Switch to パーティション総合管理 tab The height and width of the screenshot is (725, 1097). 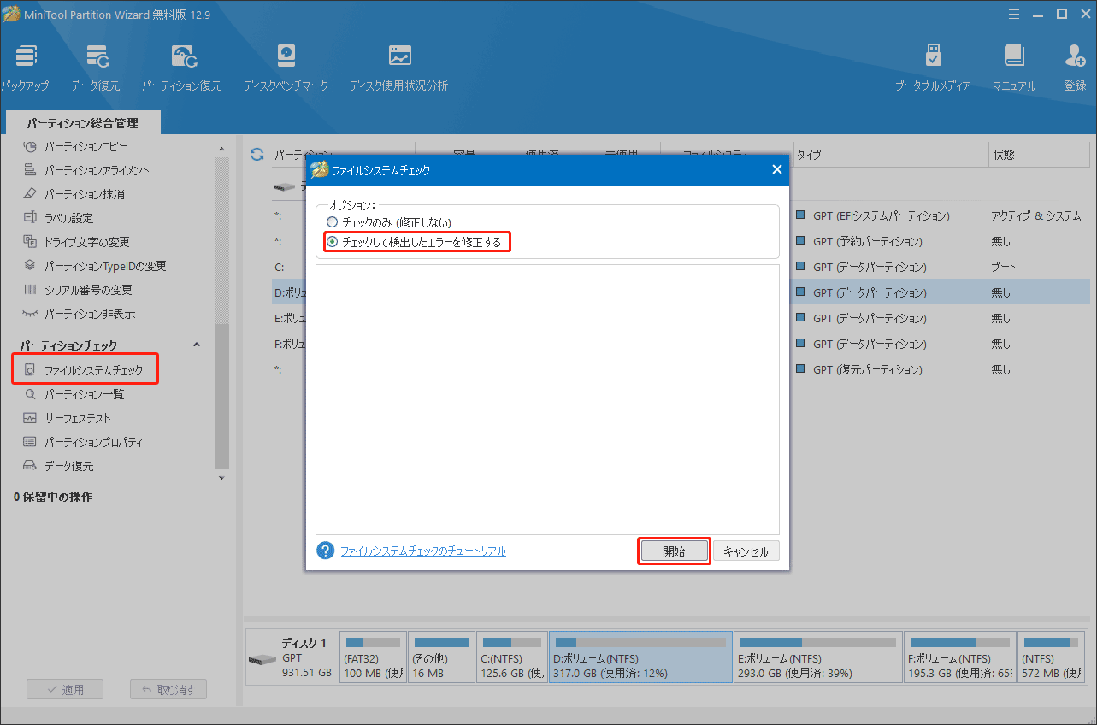coord(83,123)
